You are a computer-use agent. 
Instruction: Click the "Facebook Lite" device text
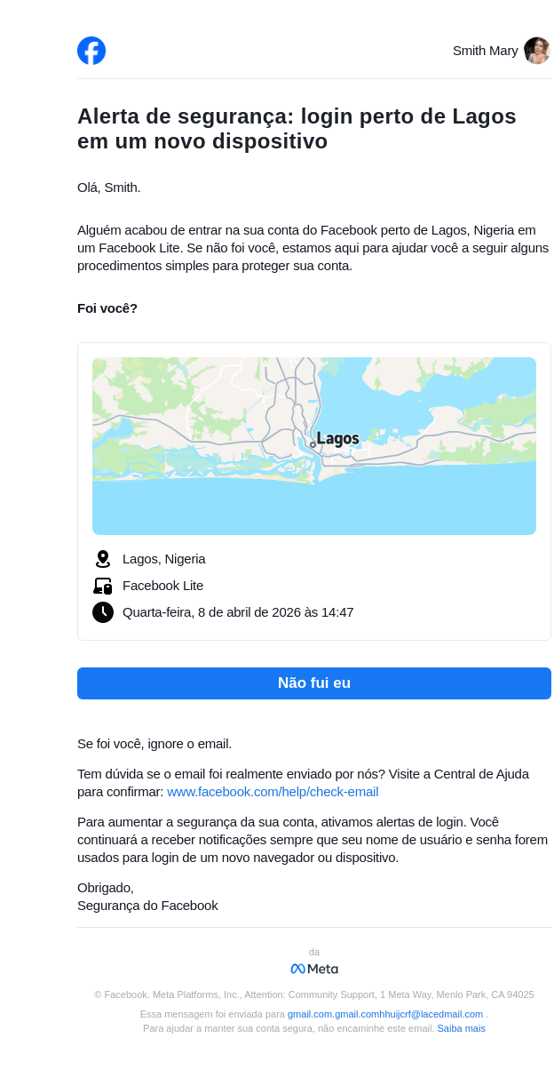(162, 586)
